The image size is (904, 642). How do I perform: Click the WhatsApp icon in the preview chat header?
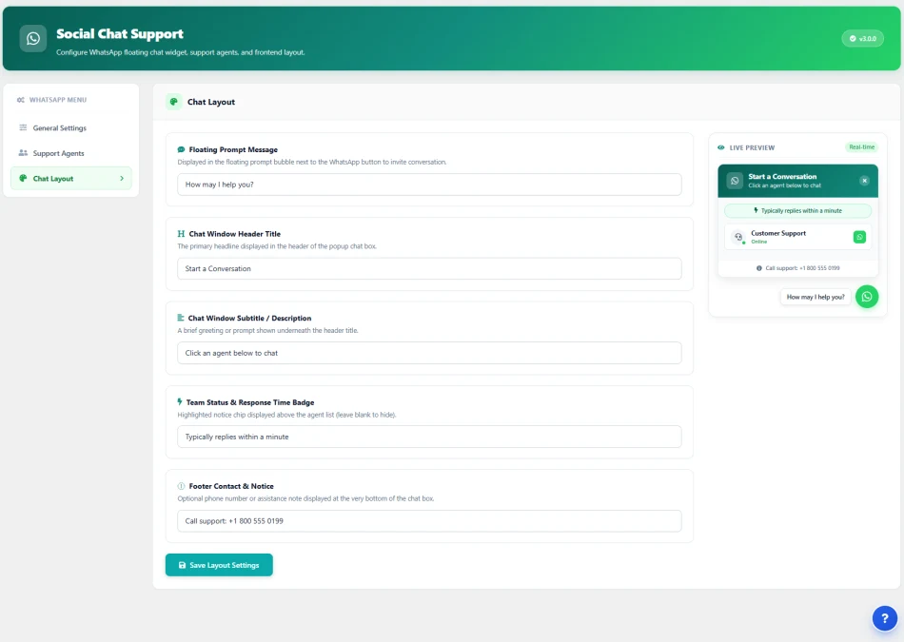(x=735, y=181)
